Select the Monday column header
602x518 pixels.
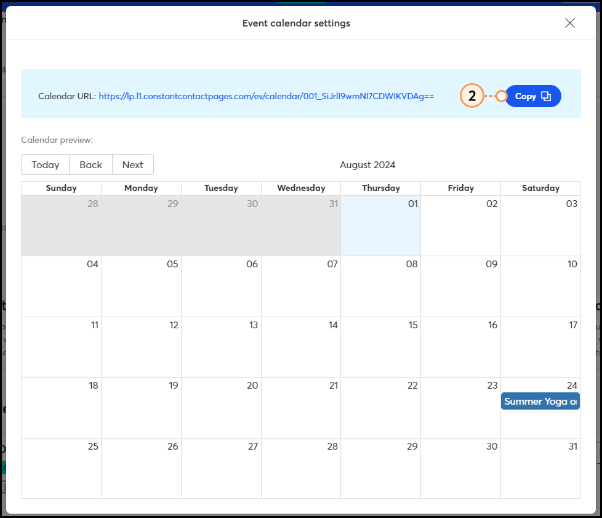click(x=142, y=188)
